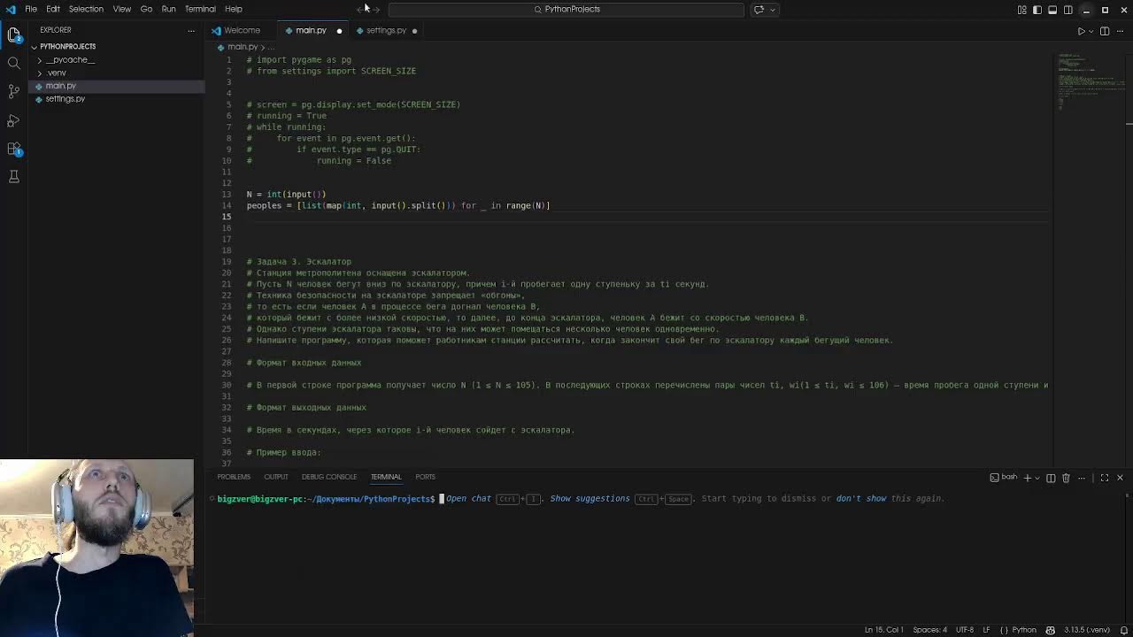Viewport: 1133px width, 637px height.
Task: Split the editor to the right
Action: click(1105, 31)
